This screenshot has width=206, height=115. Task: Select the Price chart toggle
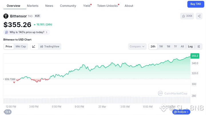pos(9,47)
